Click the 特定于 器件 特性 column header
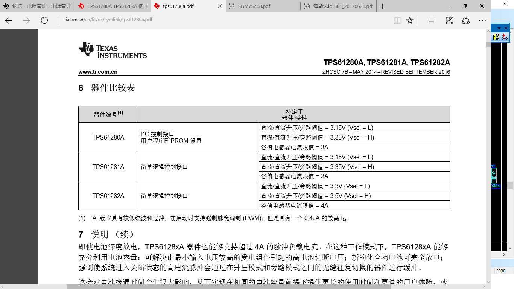Viewport: 514px width, 289px height. point(294,114)
